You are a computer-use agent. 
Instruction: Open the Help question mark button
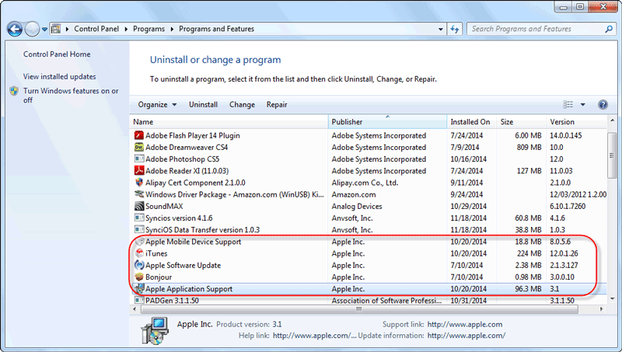(603, 105)
